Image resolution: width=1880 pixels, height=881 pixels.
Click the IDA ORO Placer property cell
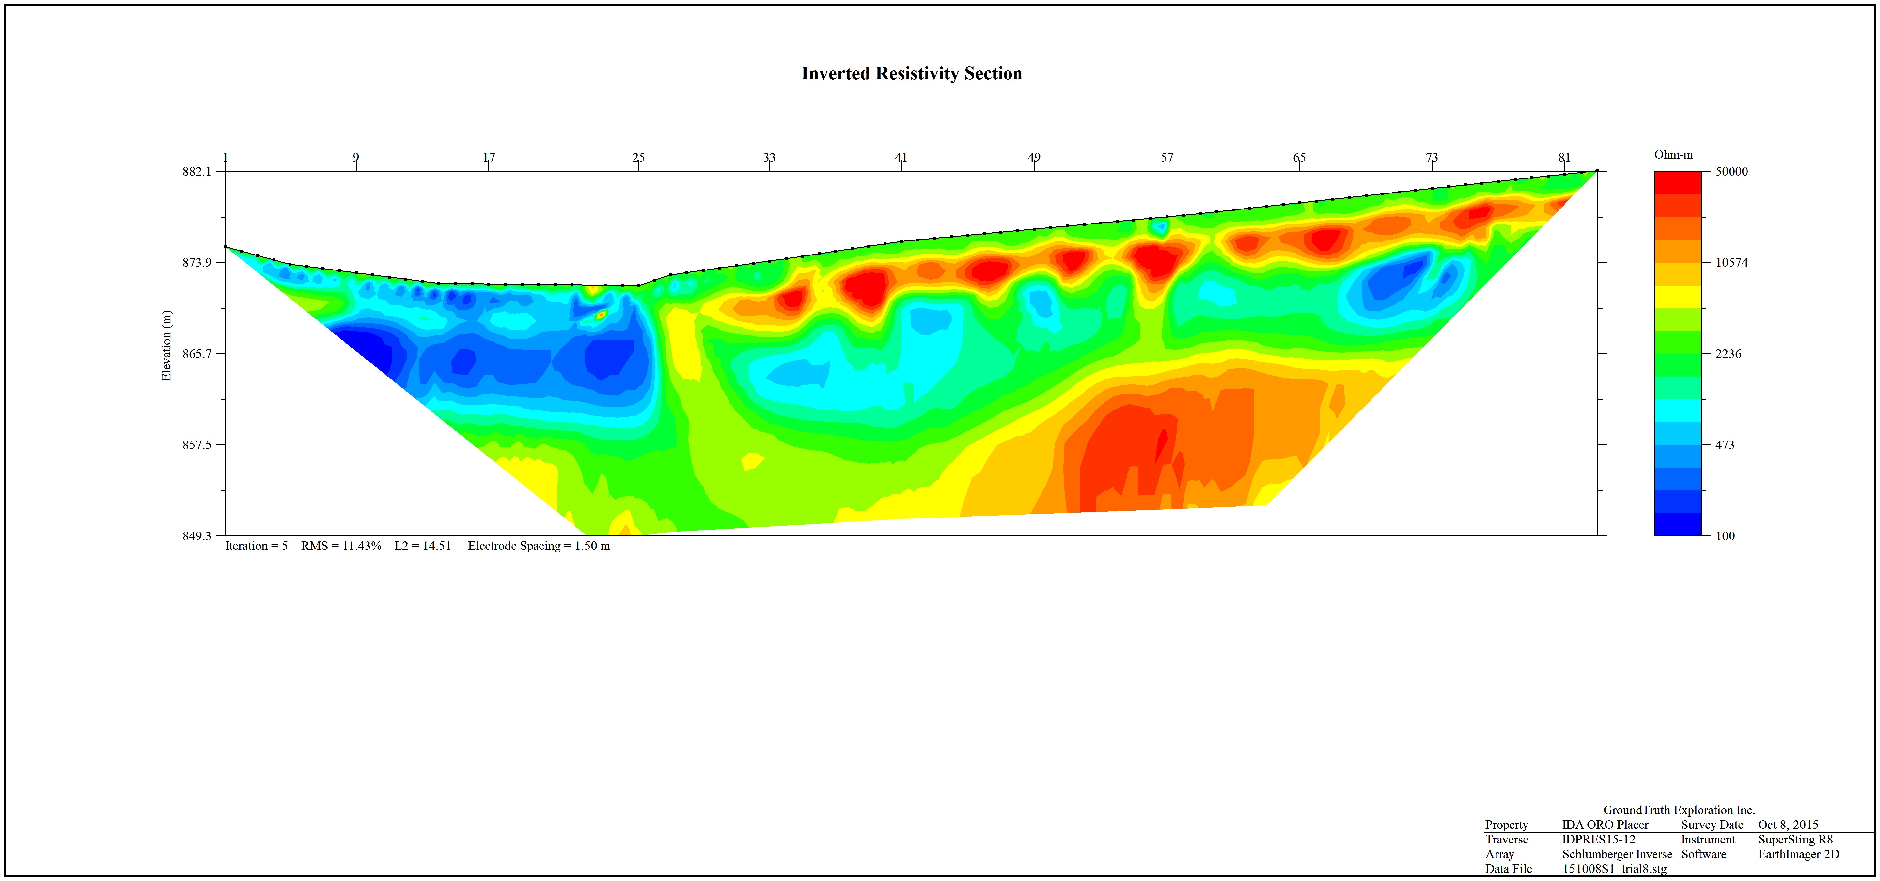[1605, 825]
